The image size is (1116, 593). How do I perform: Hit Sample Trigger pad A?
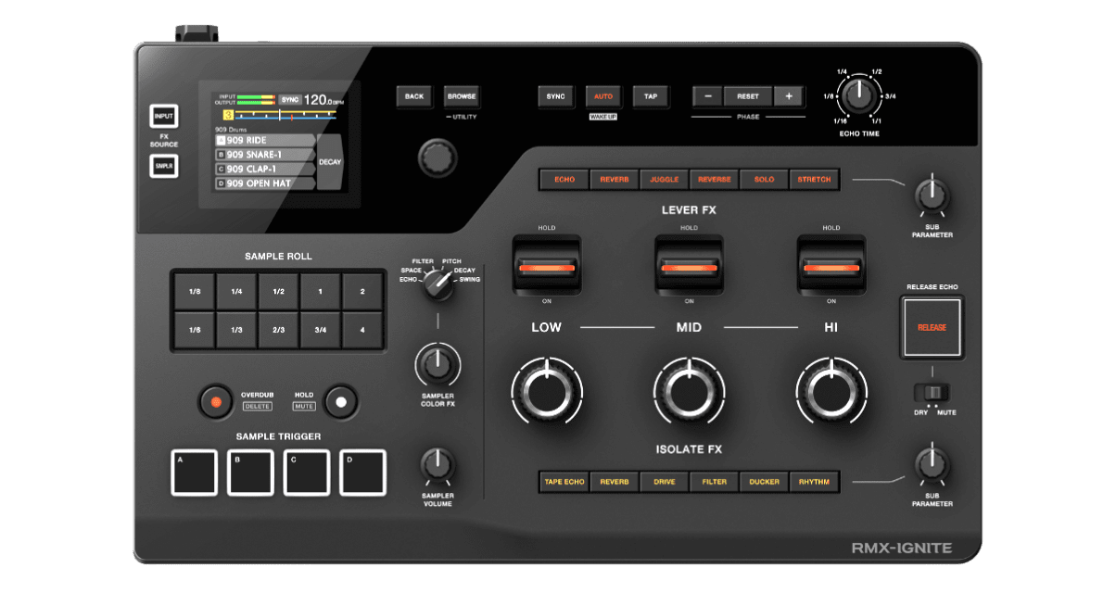coord(194,473)
